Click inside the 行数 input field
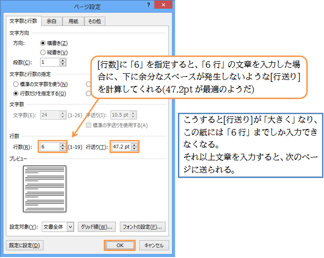The height and width of the screenshot is (258, 324). (x=53, y=147)
